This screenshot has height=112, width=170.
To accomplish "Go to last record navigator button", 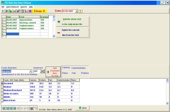I will click(15, 108).
